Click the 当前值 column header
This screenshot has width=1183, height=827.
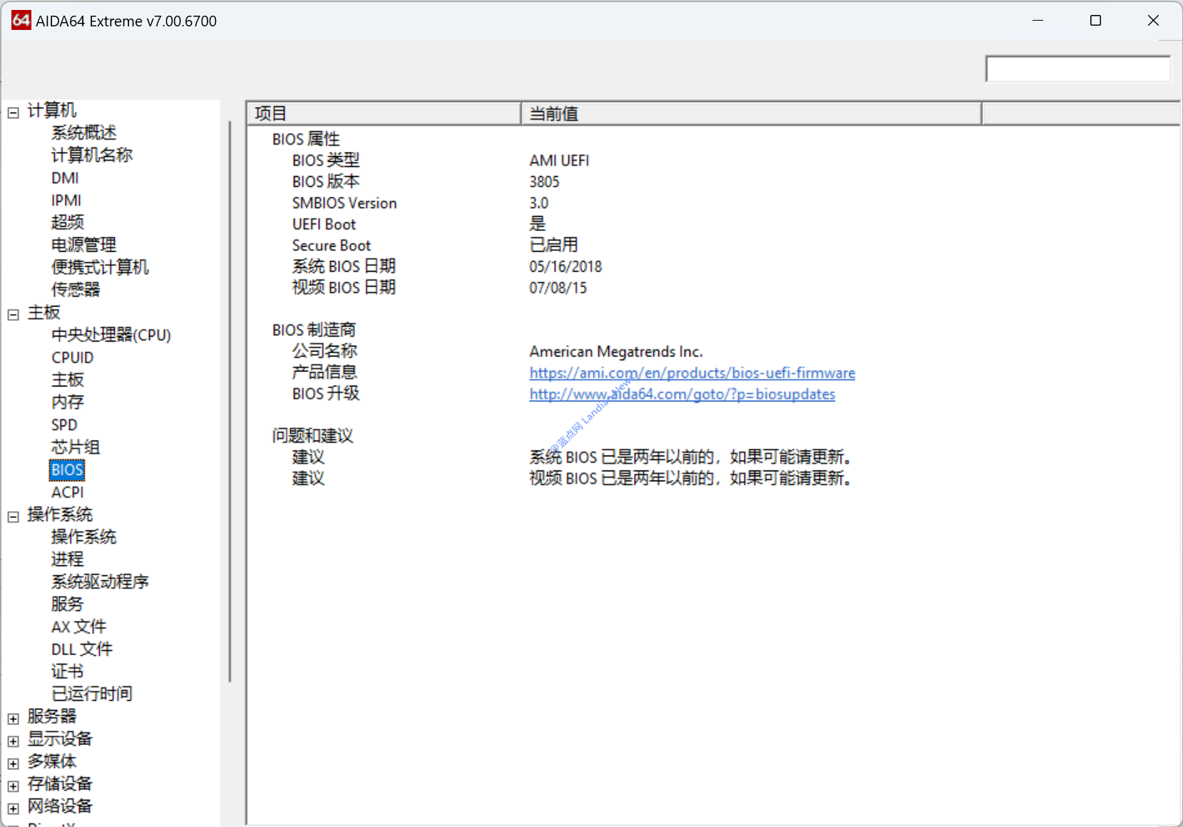(751, 113)
